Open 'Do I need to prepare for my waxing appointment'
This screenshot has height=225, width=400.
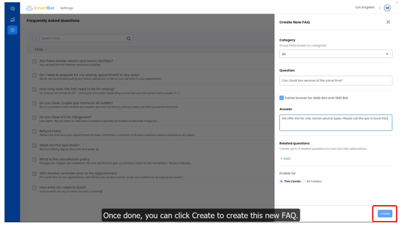tap(89, 75)
